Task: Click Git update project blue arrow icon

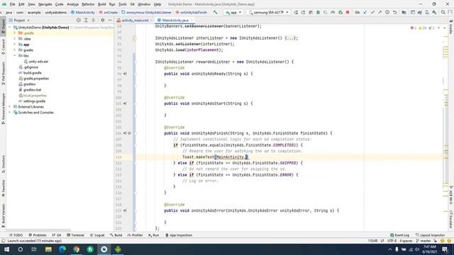Action: coord(365,13)
